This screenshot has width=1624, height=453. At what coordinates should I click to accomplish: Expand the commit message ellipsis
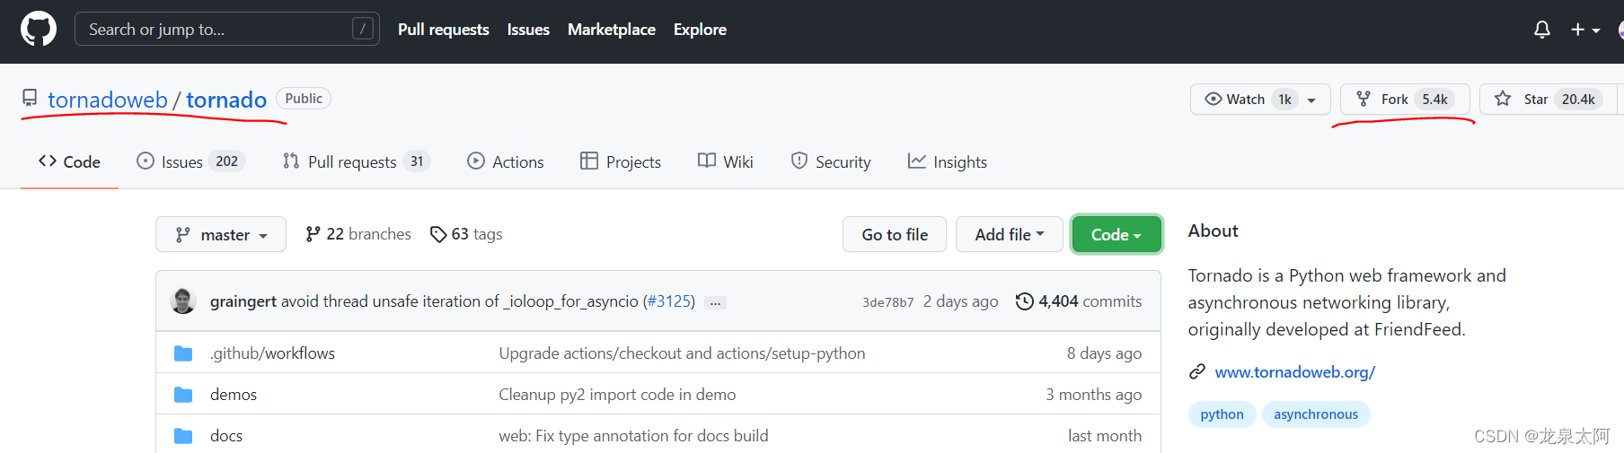point(715,303)
